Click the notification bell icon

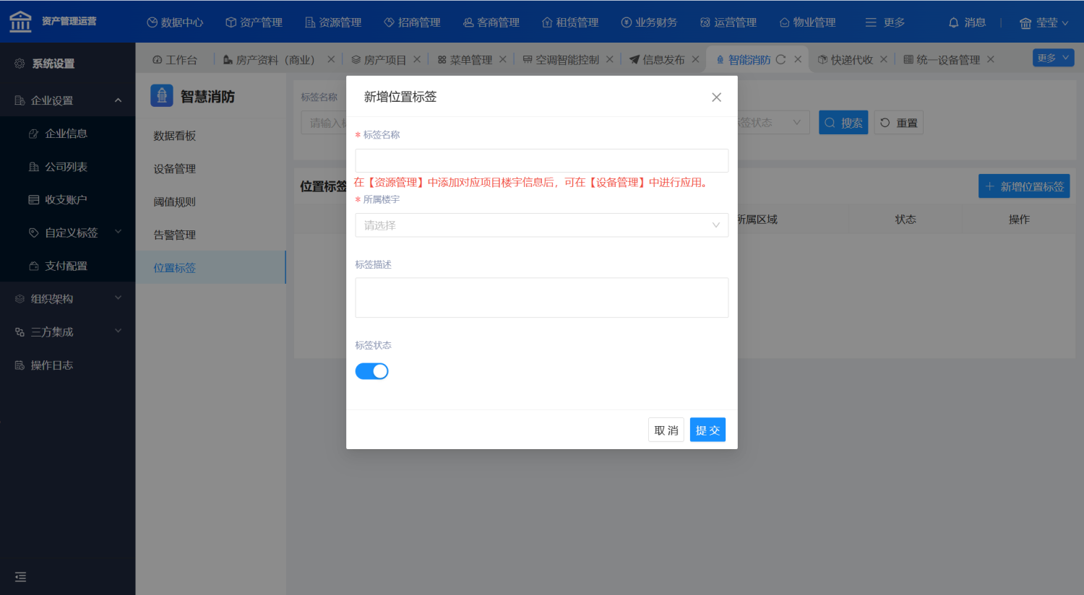pos(954,22)
